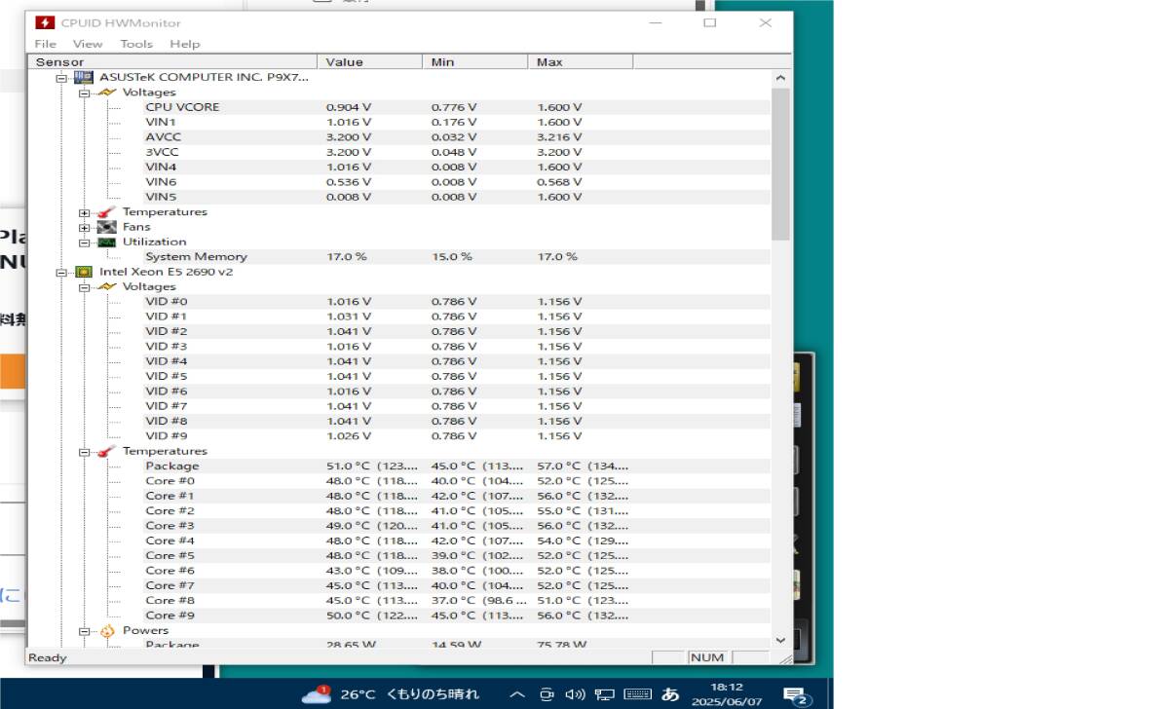Open the File menu
The height and width of the screenshot is (709, 1169).
[x=46, y=44]
